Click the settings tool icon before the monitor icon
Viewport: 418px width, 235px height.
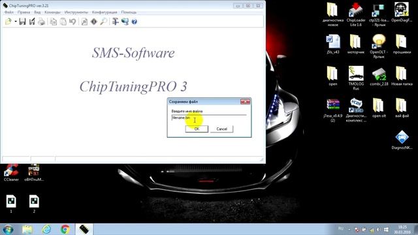(x=115, y=22)
